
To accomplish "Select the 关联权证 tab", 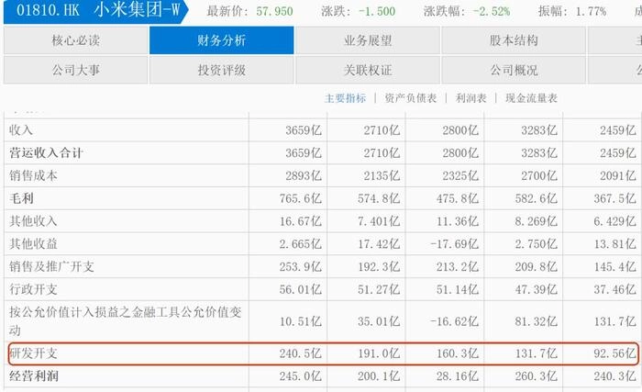I will click(x=368, y=70).
